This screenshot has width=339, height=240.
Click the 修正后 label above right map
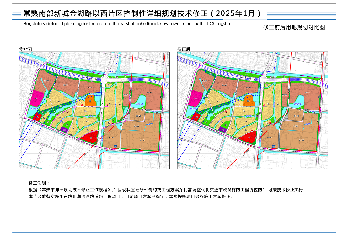tap(184, 49)
